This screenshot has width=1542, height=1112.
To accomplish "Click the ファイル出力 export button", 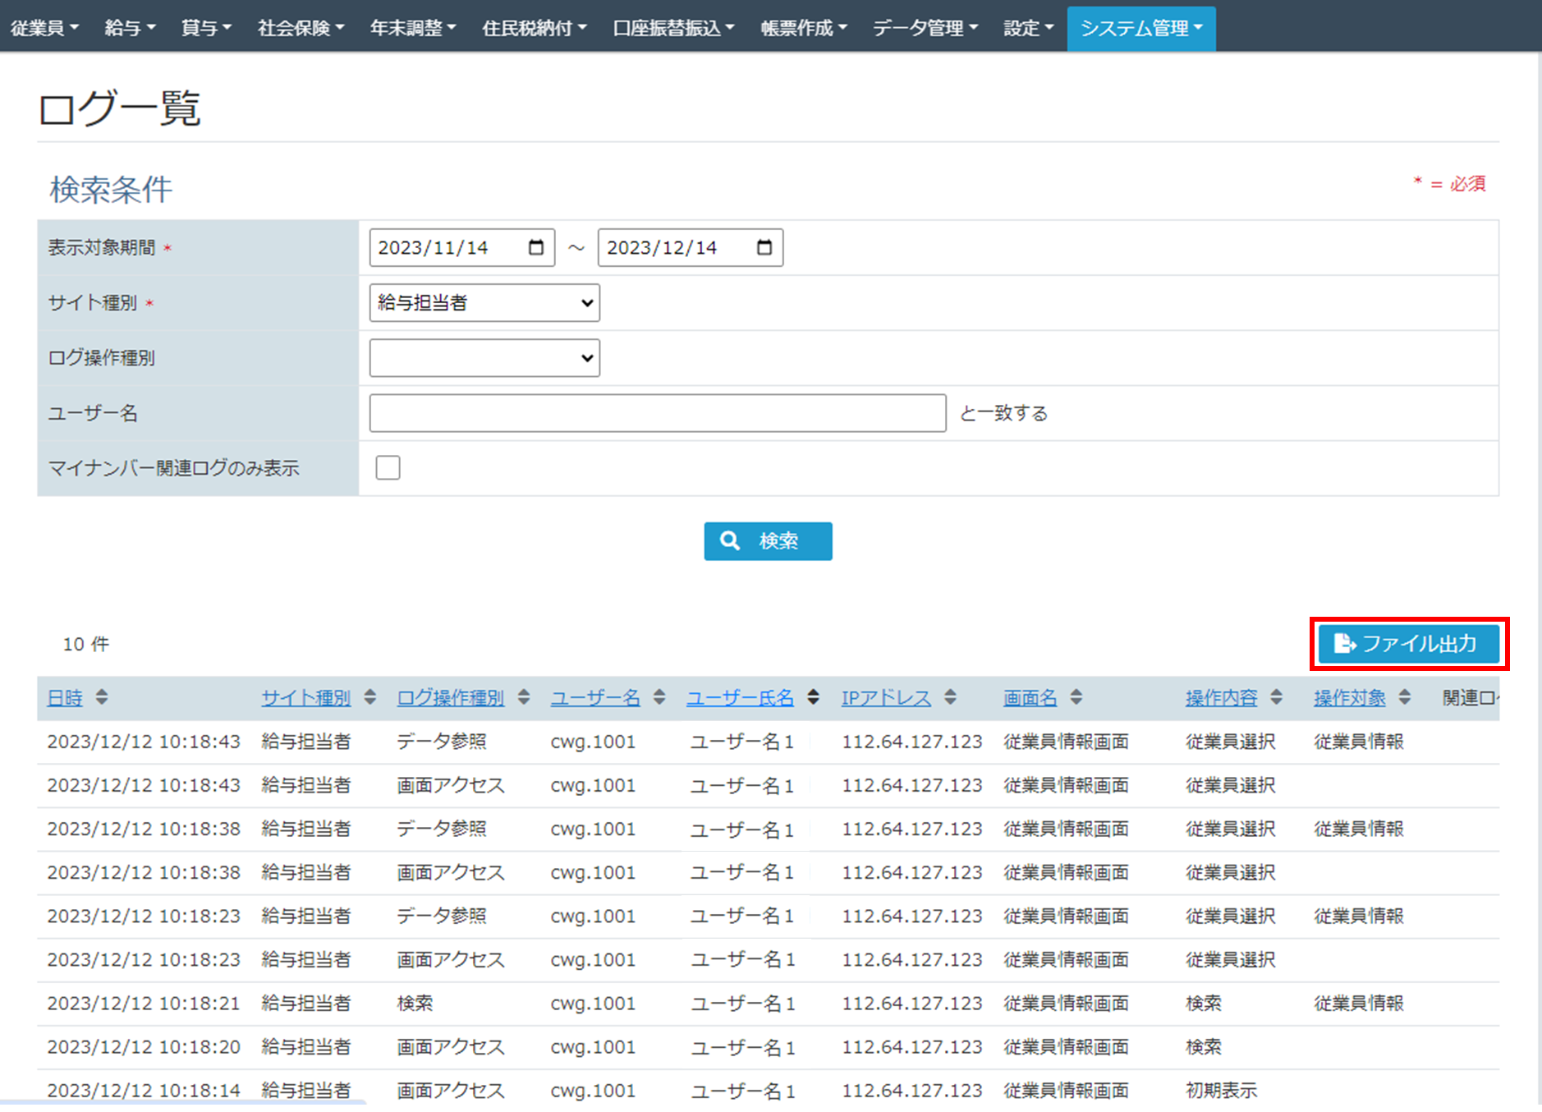I will 1409,644.
